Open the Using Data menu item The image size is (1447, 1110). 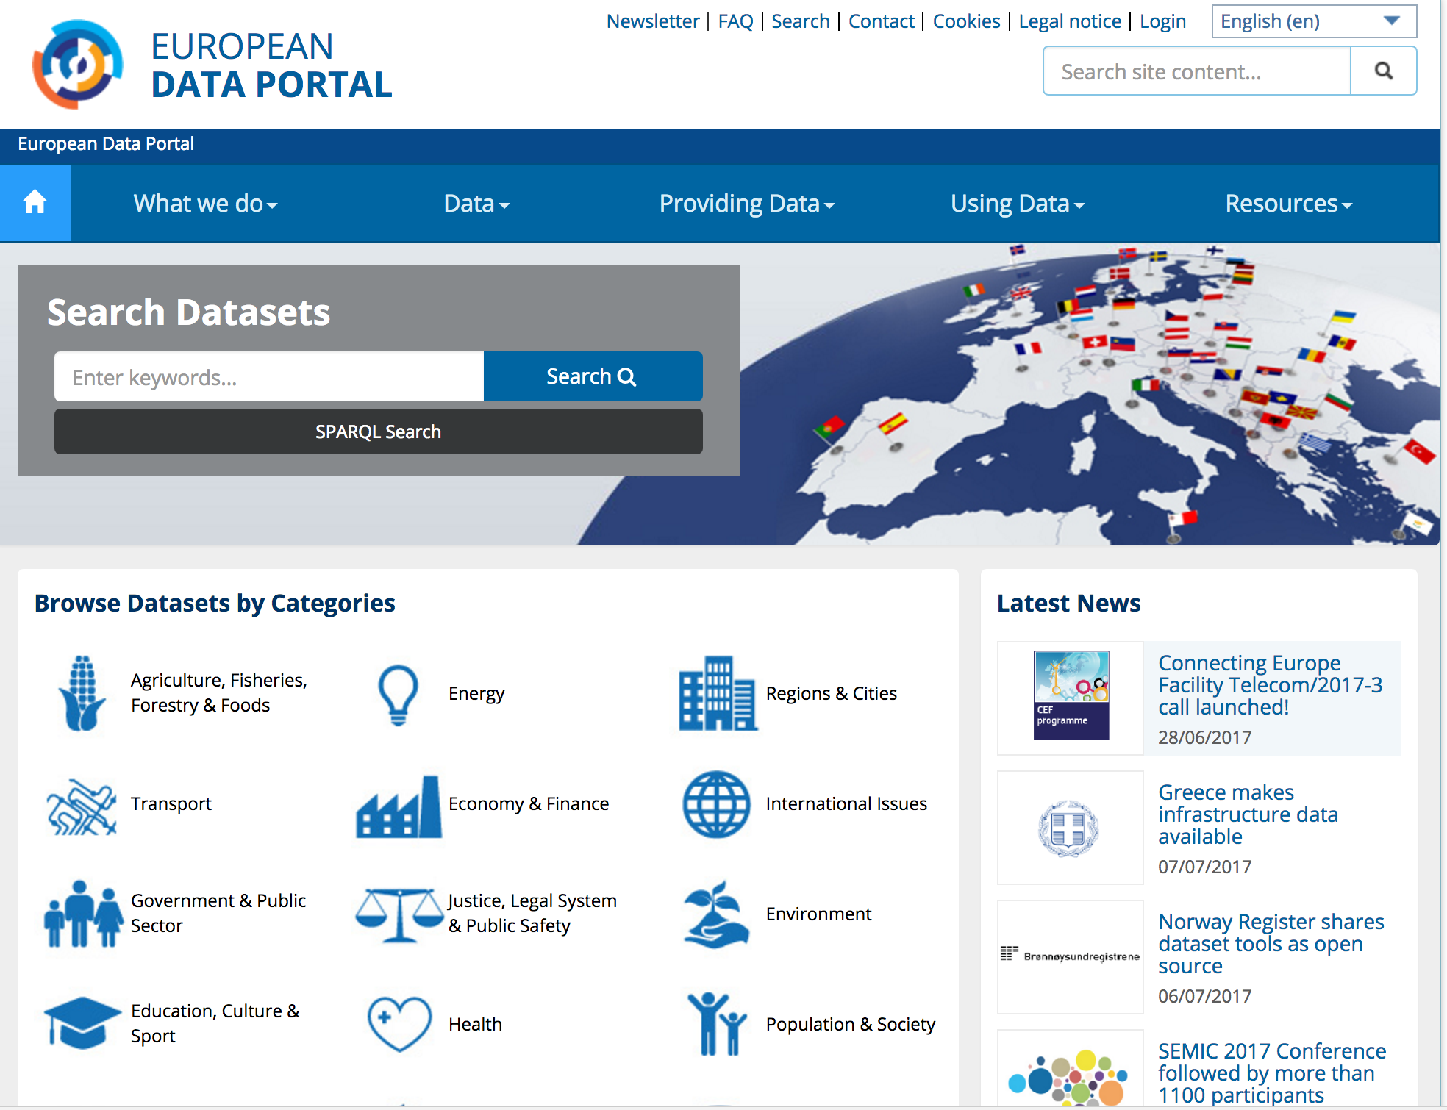[1017, 204]
